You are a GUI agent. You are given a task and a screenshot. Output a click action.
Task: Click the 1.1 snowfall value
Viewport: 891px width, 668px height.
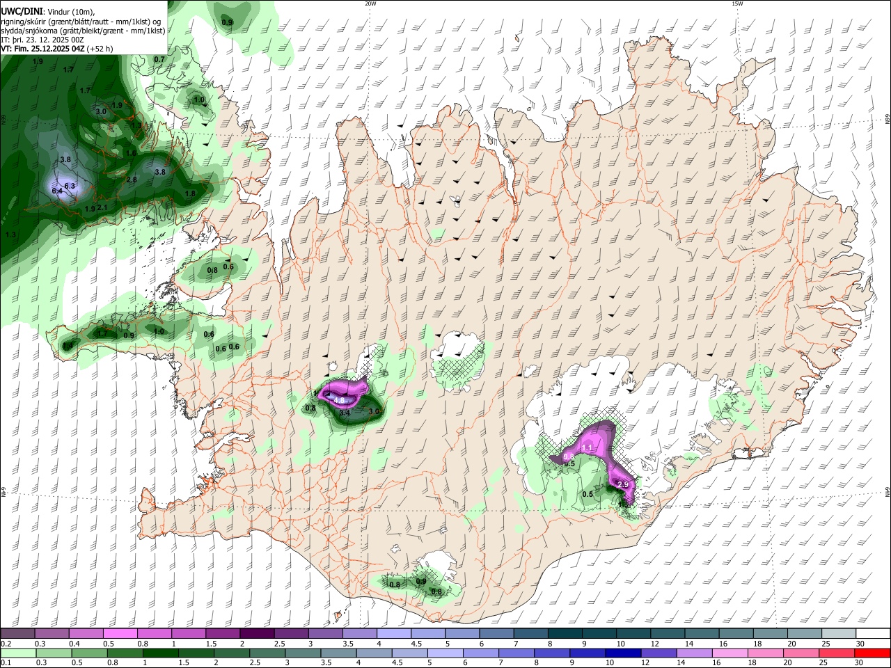pyautogui.click(x=587, y=447)
